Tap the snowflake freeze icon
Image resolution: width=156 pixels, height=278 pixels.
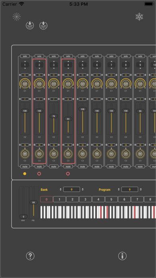[139, 17]
